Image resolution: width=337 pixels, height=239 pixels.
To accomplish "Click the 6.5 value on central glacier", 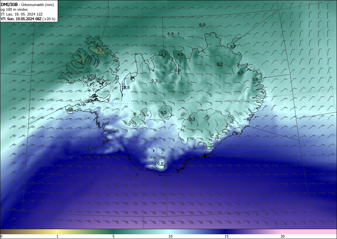I will [x=163, y=112].
